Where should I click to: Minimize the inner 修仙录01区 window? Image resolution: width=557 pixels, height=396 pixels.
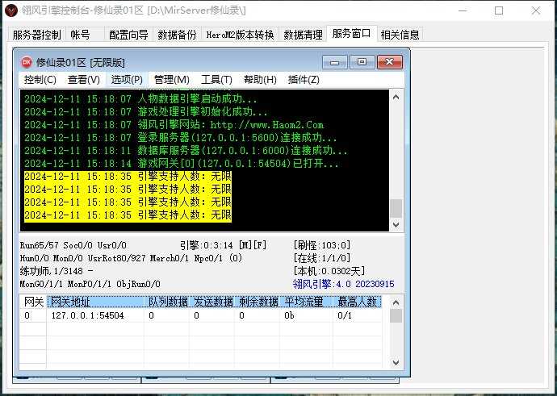tap(335, 61)
